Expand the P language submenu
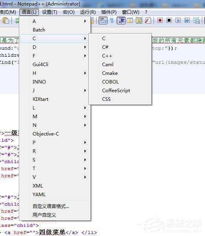Screen dimensions: 205x236 pyautogui.click(x=55, y=142)
